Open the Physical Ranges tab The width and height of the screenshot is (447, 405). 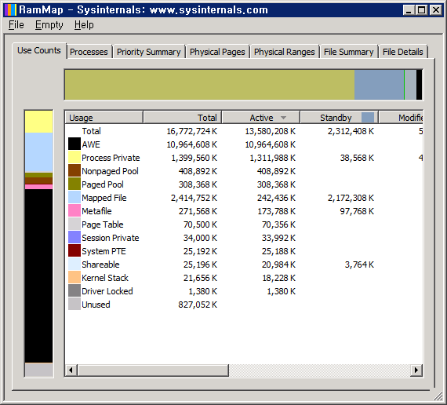pos(285,52)
